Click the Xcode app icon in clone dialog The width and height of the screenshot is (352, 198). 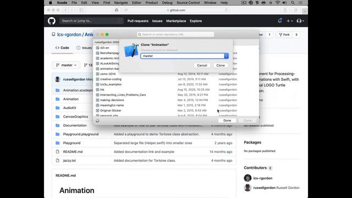(x=131, y=50)
